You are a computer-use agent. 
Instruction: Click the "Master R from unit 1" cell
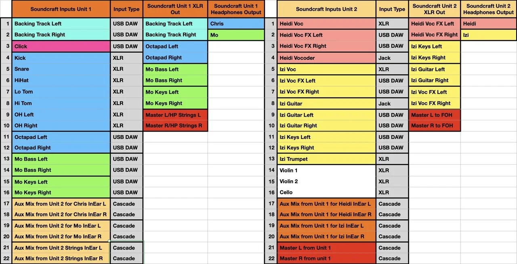(x=326, y=258)
